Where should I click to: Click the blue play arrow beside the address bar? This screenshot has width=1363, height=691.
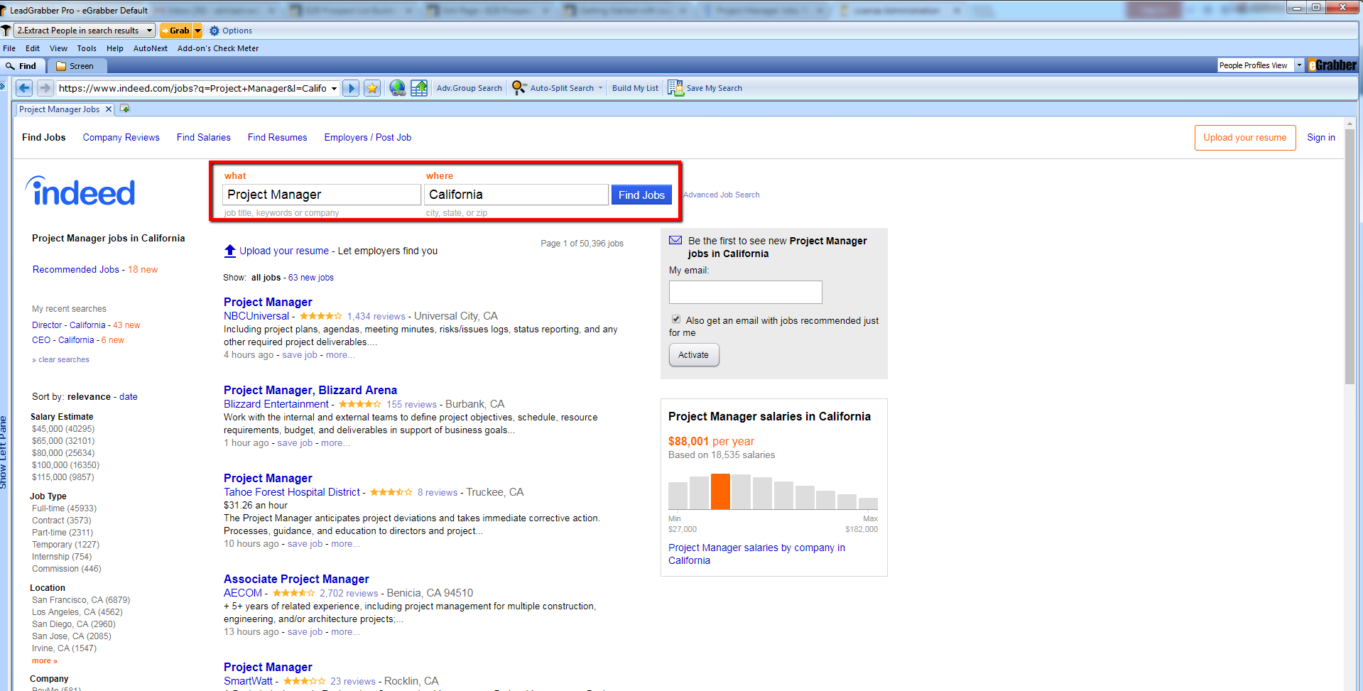pyautogui.click(x=351, y=87)
